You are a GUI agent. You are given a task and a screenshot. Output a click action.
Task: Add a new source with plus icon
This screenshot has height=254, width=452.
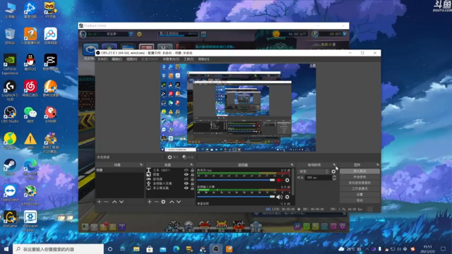tap(149, 202)
